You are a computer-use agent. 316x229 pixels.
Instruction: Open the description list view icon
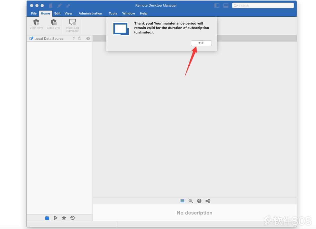pos(182,201)
